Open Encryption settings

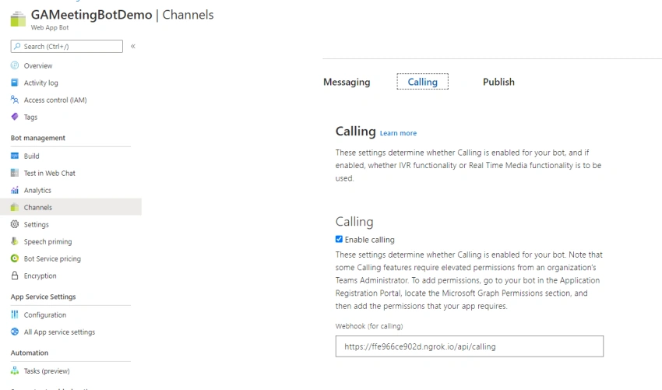pyautogui.click(x=40, y=276)
